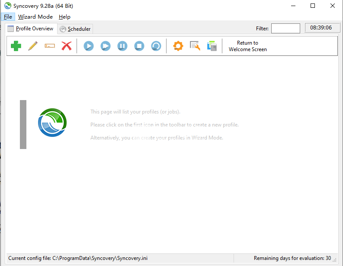Click the Syncovery title bar app icon
The width and height of the screenshot is (343, 266).
[x=8, y=6]
